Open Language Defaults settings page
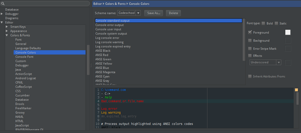This screenshot has width=301, height=133. tap(28, 48)
